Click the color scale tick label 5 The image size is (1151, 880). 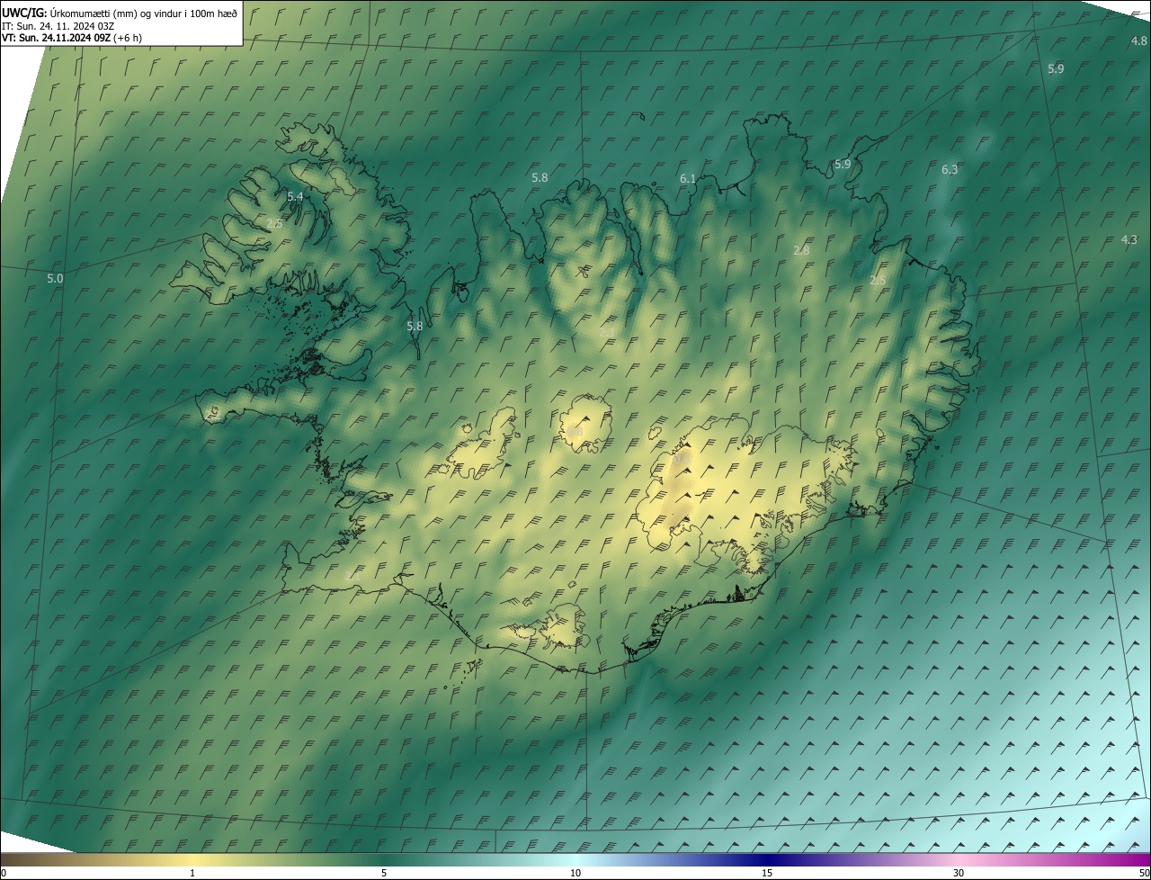coord(384,873)
